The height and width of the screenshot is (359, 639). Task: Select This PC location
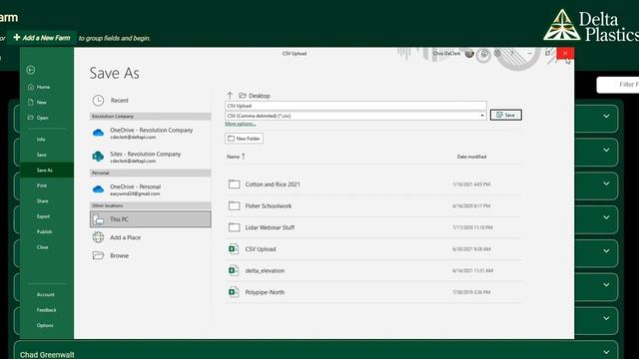[x=151, y=219]
